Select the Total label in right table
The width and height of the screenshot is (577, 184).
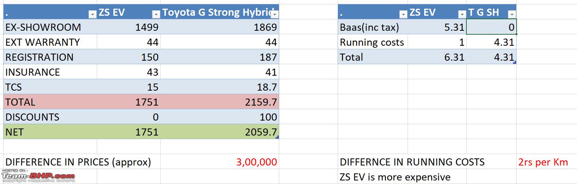373,57
